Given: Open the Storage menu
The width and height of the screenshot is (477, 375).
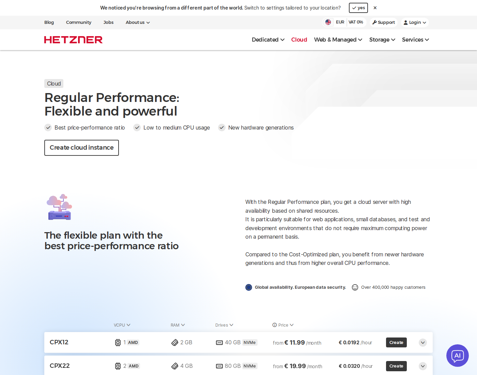Looking at the screenshot, I should pos(382,40).
